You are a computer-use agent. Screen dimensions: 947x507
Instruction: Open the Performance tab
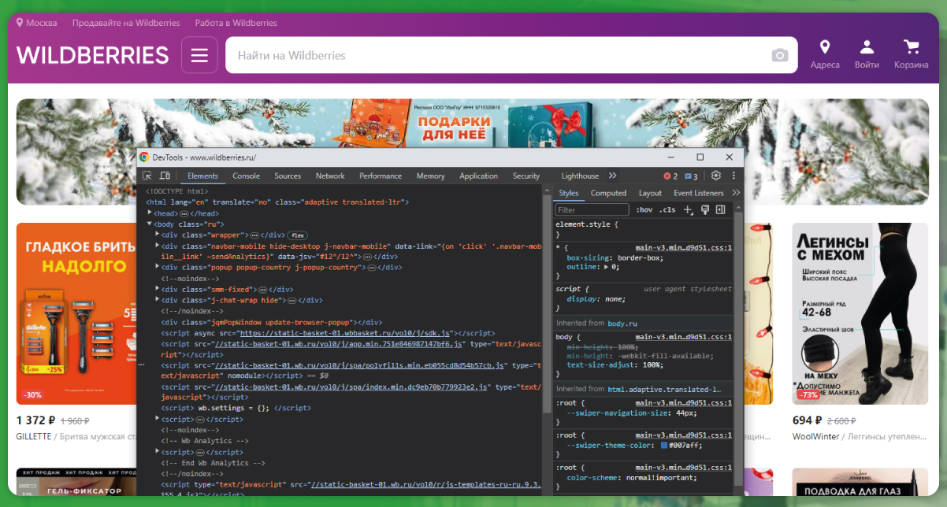click(x=381, y=176)
